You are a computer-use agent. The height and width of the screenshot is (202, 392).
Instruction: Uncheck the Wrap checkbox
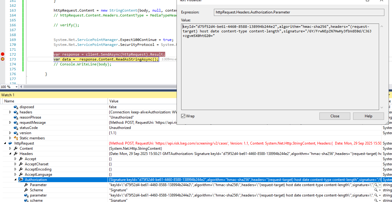click(183, 116)
